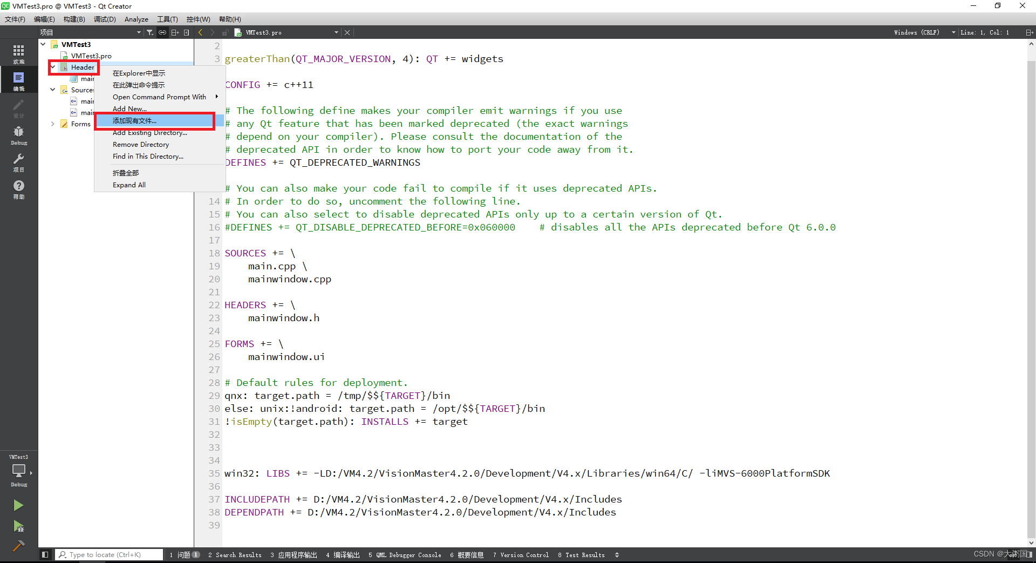Open the Welcome (欢迎) mode
1036x563 pixels.
click(x=19, y=54)
